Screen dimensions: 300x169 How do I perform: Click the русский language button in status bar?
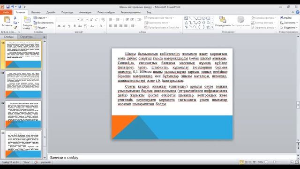coord(46,162)
